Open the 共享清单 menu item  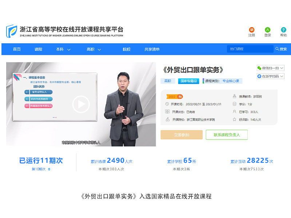click(x=152, y=49)
